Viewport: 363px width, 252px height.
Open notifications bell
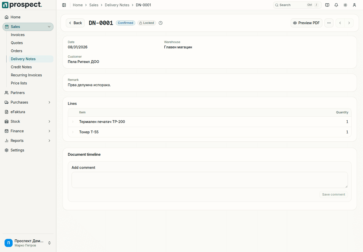point(336,5)
